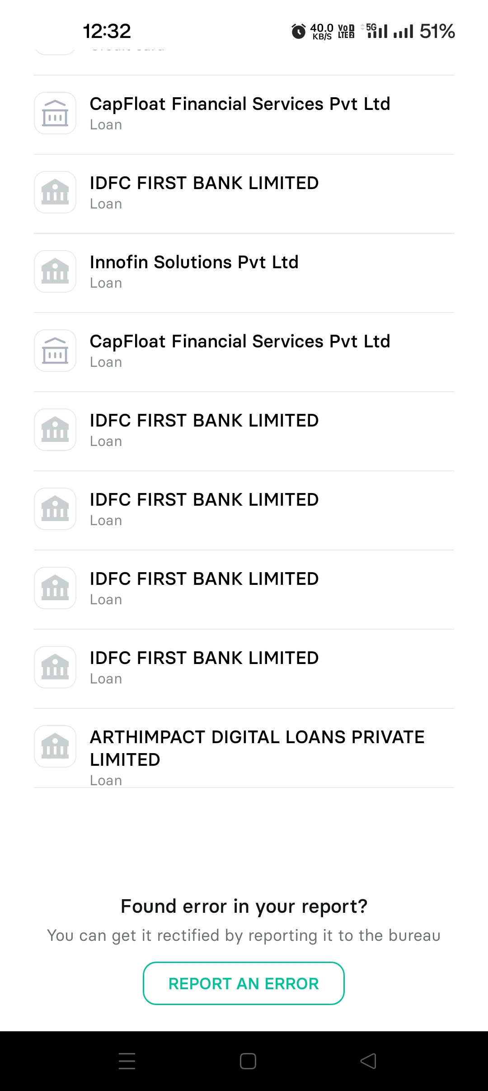Click the REPORT AN ERROR button
488x1091 pixels.
pos(244,983)
